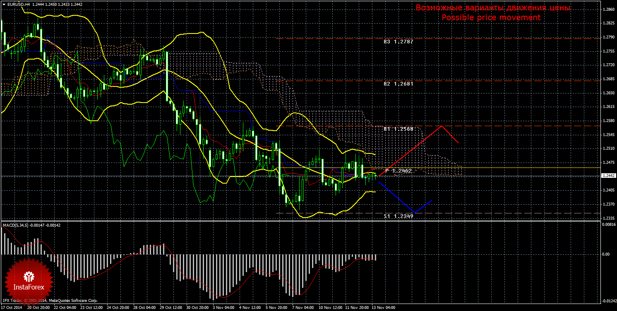The width and height of the screenshot is (617, 311).
Task: Click the 23 Oct 12:00 time label
Action: (x=91, y=308)
